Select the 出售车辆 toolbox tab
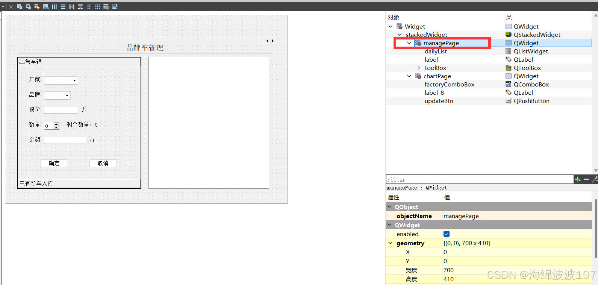The image size is (598, 285). [79, 62]
